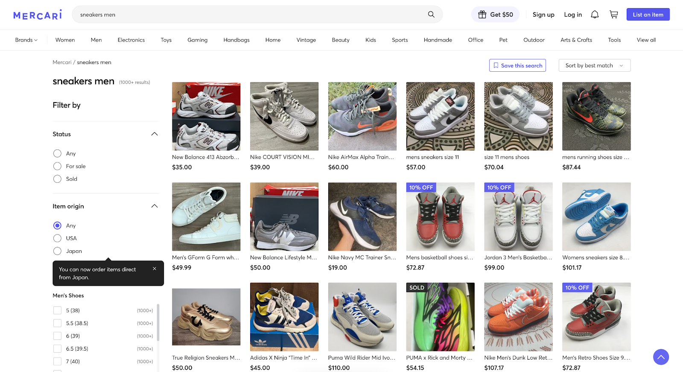Click View all categories
This screenshot has height=372, width=683.
coord(646,40)
